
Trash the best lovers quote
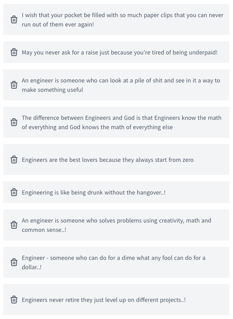[14, 159]
